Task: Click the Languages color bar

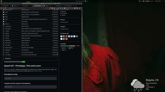Action: click(70, 46)
